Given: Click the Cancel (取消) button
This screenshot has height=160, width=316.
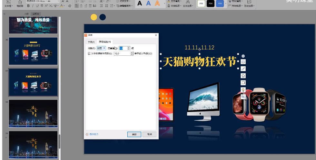Looking at the screenshot, I should tap(150, 134).
